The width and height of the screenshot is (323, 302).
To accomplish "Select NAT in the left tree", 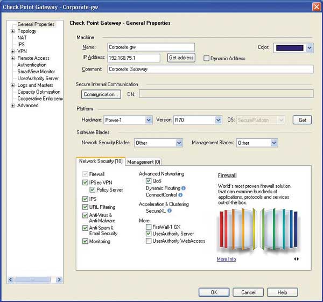I will pyautogui.click(x=22, y=38).
